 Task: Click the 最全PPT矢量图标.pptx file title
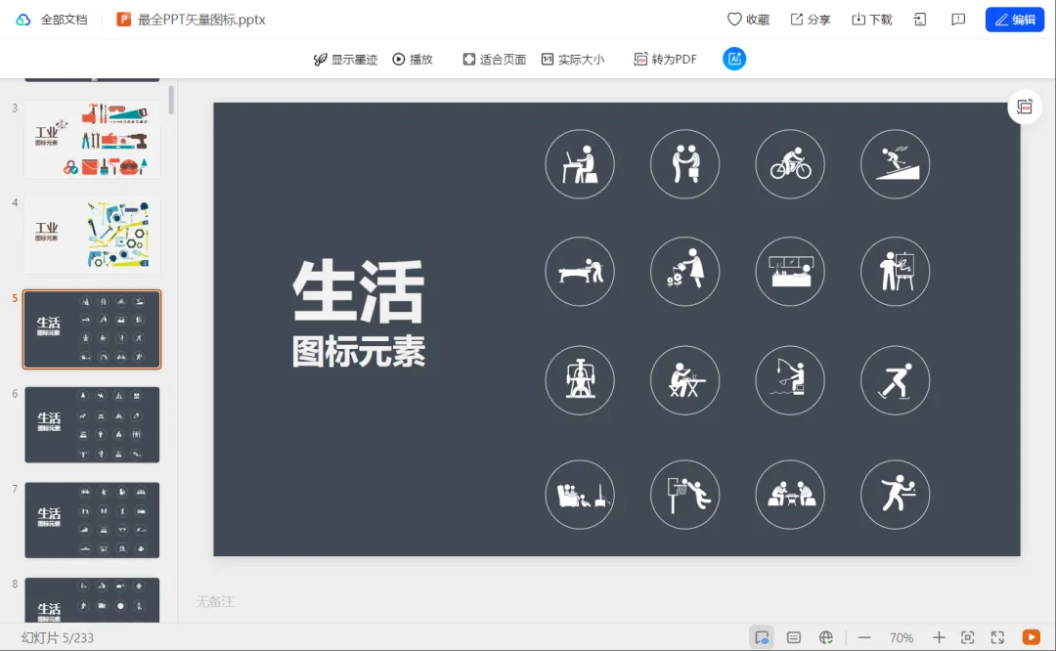click(201, 20)
